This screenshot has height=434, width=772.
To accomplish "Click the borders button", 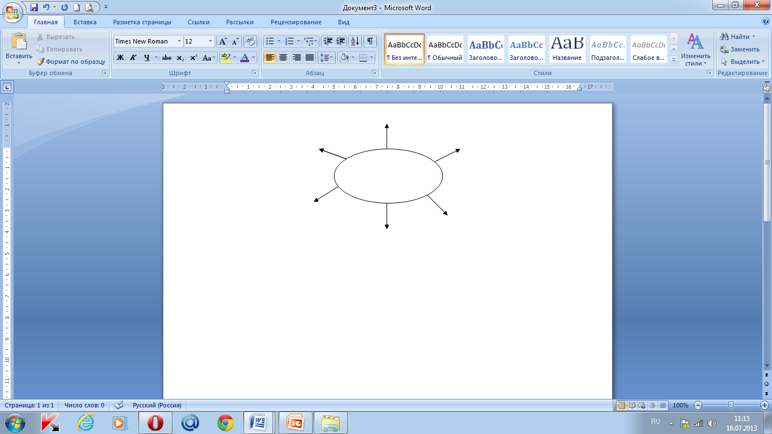I will (x=363, y=58).
